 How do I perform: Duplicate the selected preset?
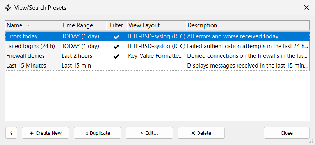[x=98, y=133]
